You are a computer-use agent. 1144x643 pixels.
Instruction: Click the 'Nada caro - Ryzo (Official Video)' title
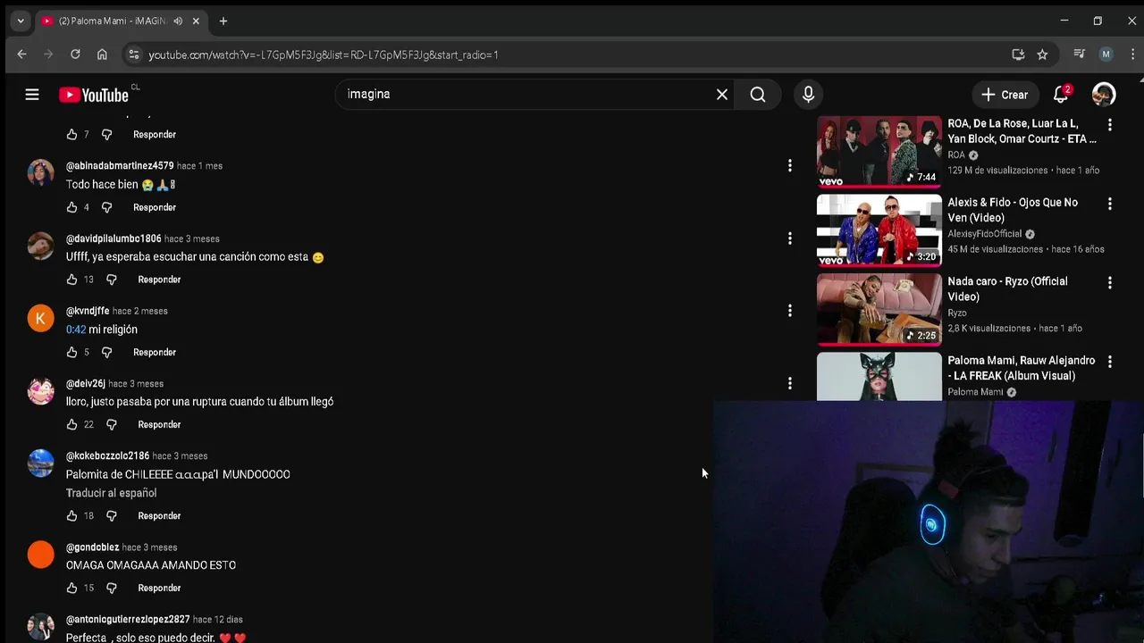point(1007,288)
